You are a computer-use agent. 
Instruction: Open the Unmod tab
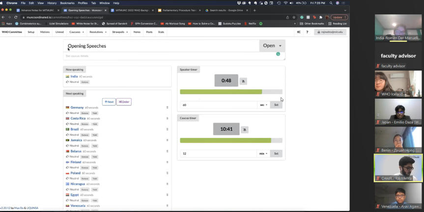coord(59,32)
